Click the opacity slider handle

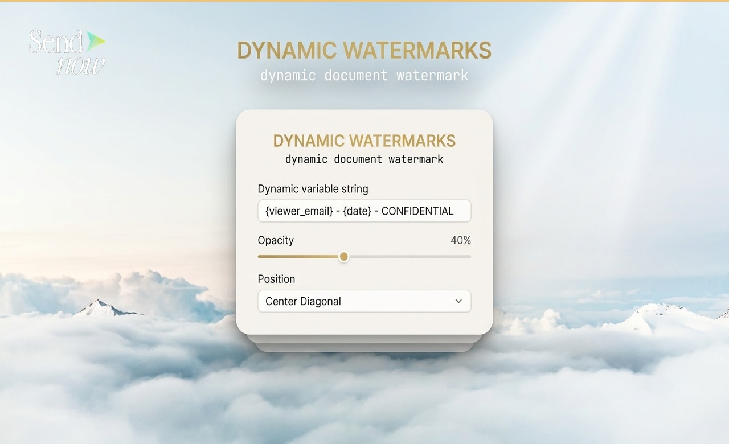[x=343, y=257]
